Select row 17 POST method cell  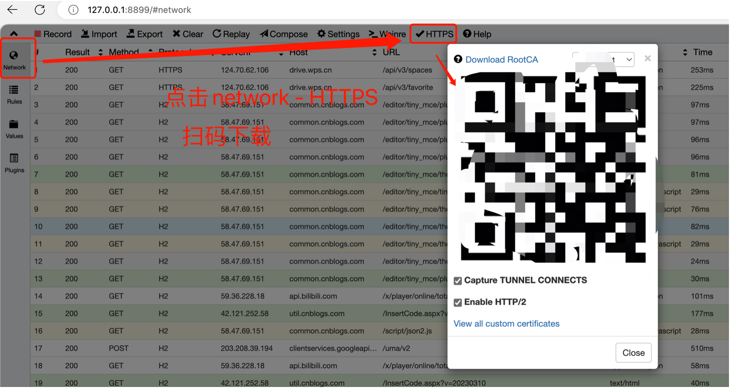(x=118, y=348)
